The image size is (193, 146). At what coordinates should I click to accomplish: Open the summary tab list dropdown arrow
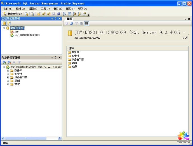185,19
